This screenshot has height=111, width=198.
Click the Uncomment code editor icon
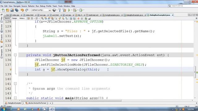pyautogui.click(x=89, y=18)
